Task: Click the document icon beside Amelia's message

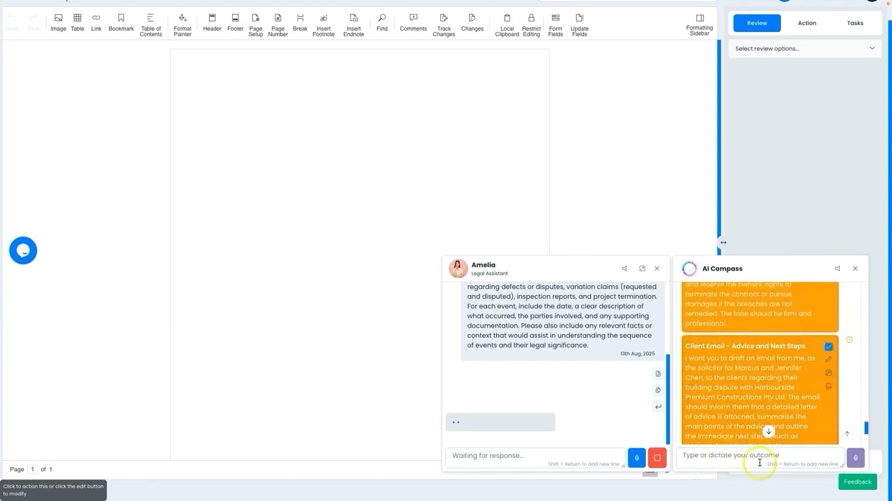Action: pos(658,374)
